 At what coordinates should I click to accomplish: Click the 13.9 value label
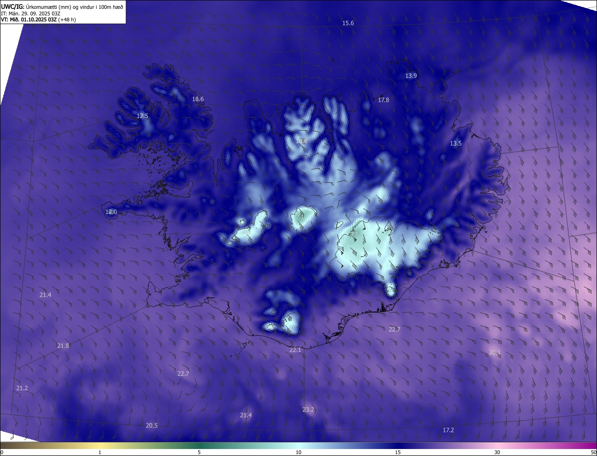pos(411,76)
